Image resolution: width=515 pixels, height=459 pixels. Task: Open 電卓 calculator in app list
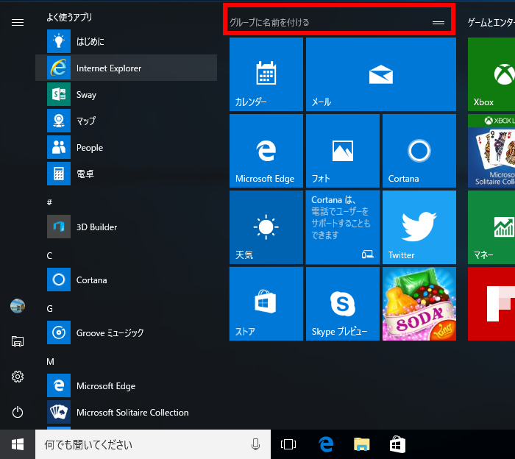click(126, 174)
